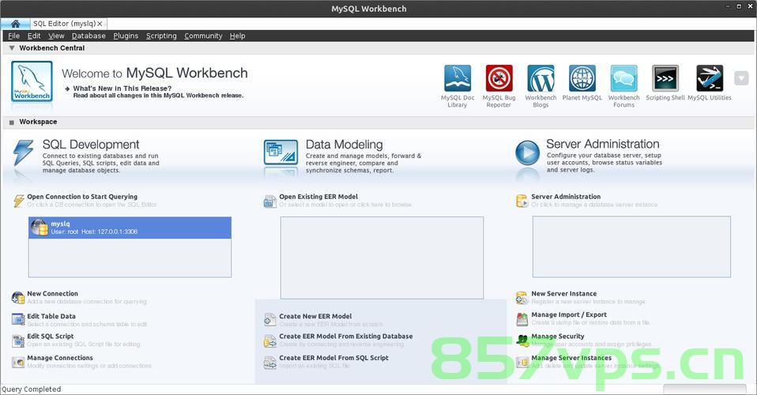This screenshot has height=395, width=757.
Task: Click the Manage Server Instances link
Action: pyautogui.click(x=571, y=358)
